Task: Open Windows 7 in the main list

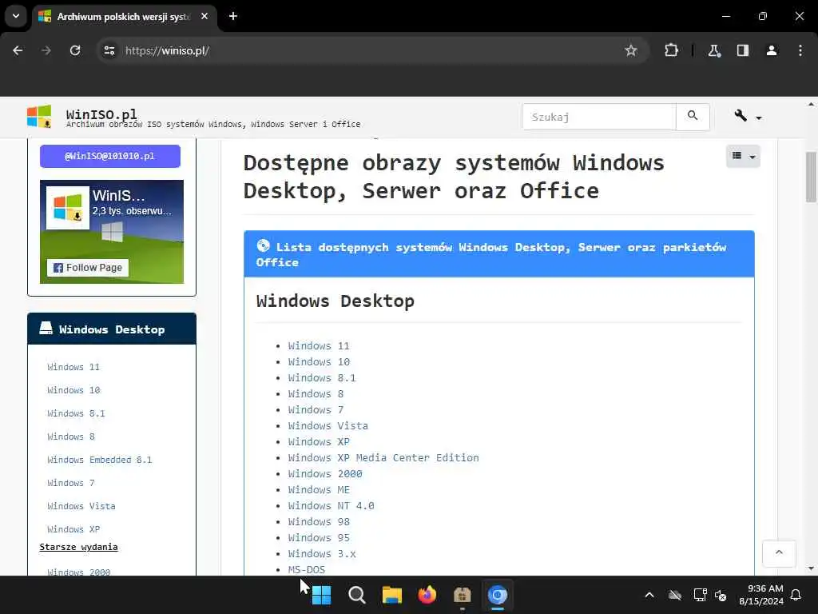Action: point(316,410)
